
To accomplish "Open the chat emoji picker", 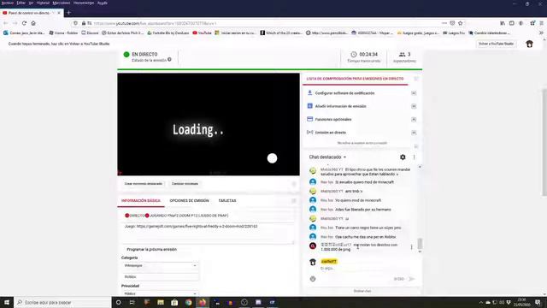I will click(313, 279).
